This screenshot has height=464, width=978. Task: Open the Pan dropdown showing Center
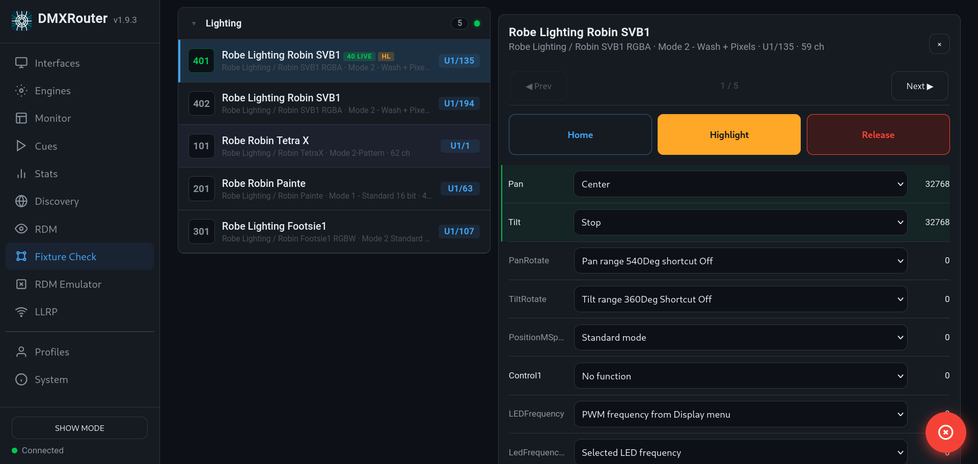coord(740,184)
